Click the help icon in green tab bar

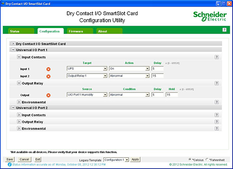point(224,30)
